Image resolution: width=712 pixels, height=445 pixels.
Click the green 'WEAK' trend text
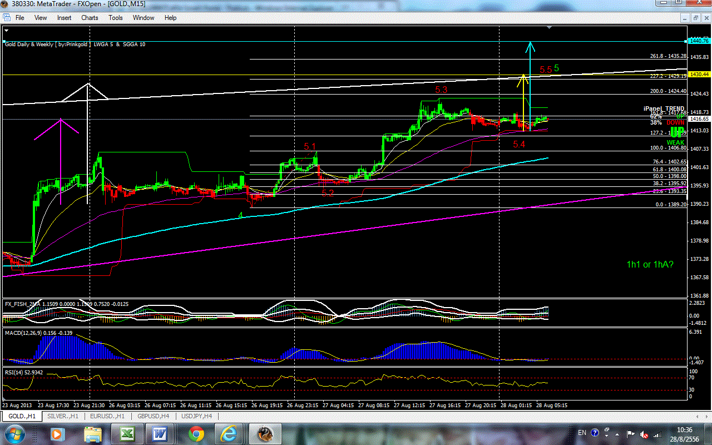(675, 142)
